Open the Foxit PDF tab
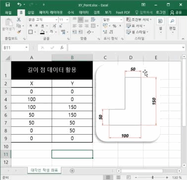The width and height of the screenshot is (187, 180). tap(123, 12)
